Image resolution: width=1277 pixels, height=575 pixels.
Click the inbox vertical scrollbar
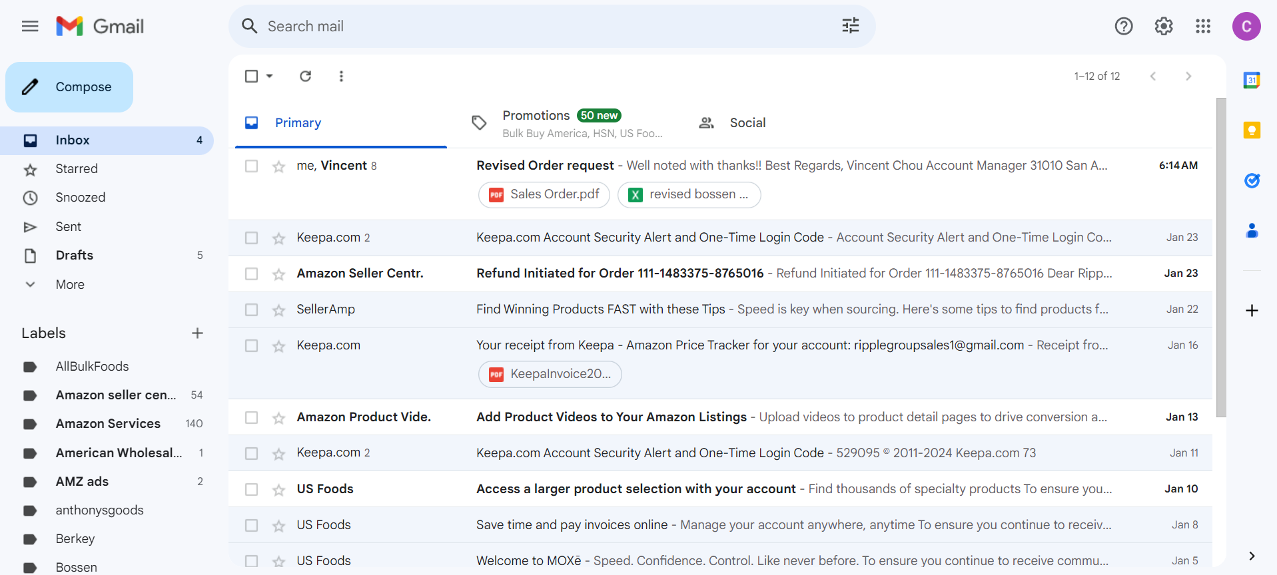point(1221,258)
